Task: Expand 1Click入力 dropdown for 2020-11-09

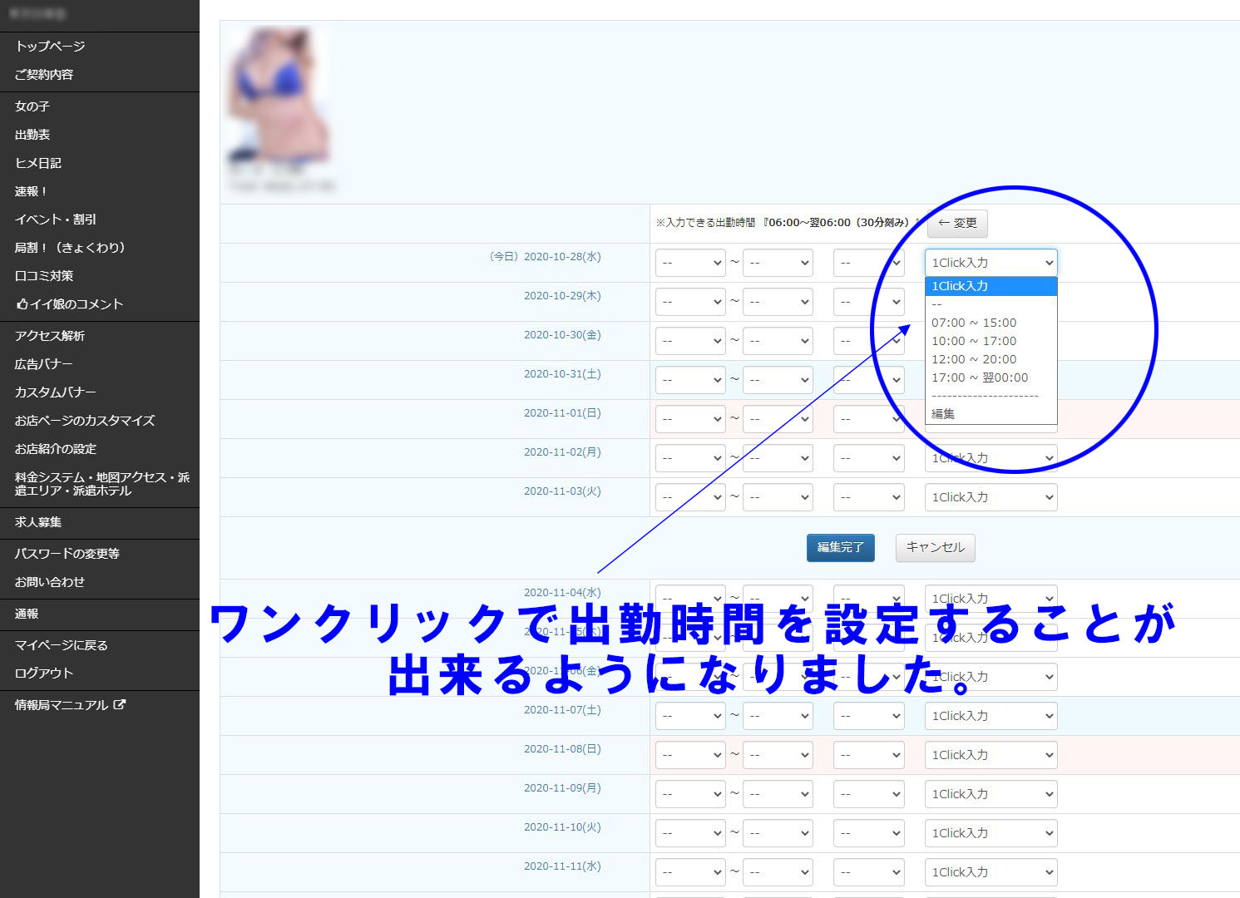Action: 991,794
